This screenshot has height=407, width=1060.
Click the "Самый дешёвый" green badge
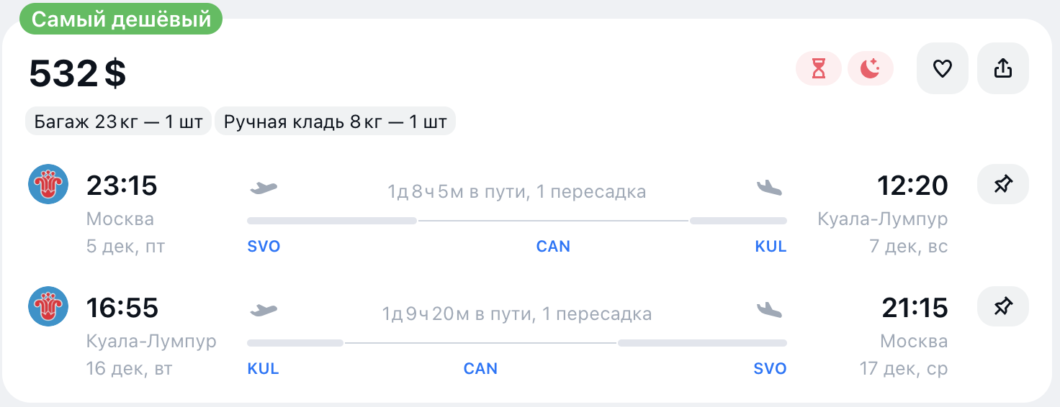coord(122,19)
